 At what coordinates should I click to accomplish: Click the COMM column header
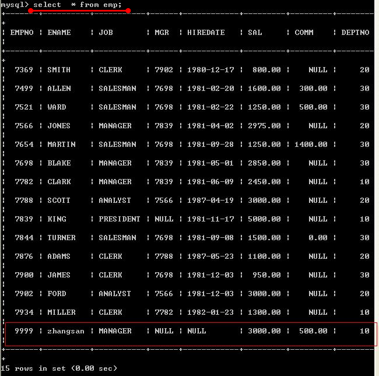[304, 33]
